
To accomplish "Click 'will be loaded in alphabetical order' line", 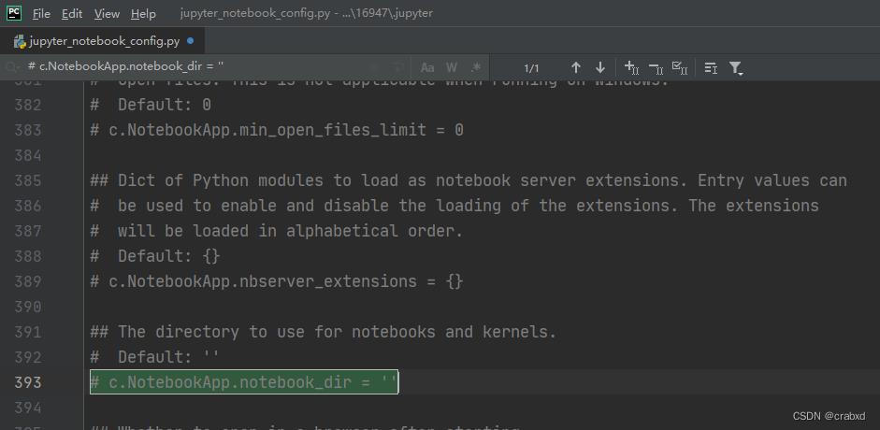I will (x=277, y=231).
